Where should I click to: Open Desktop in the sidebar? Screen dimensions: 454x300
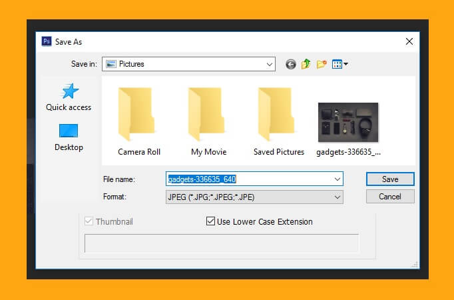[x=69, y=137]
